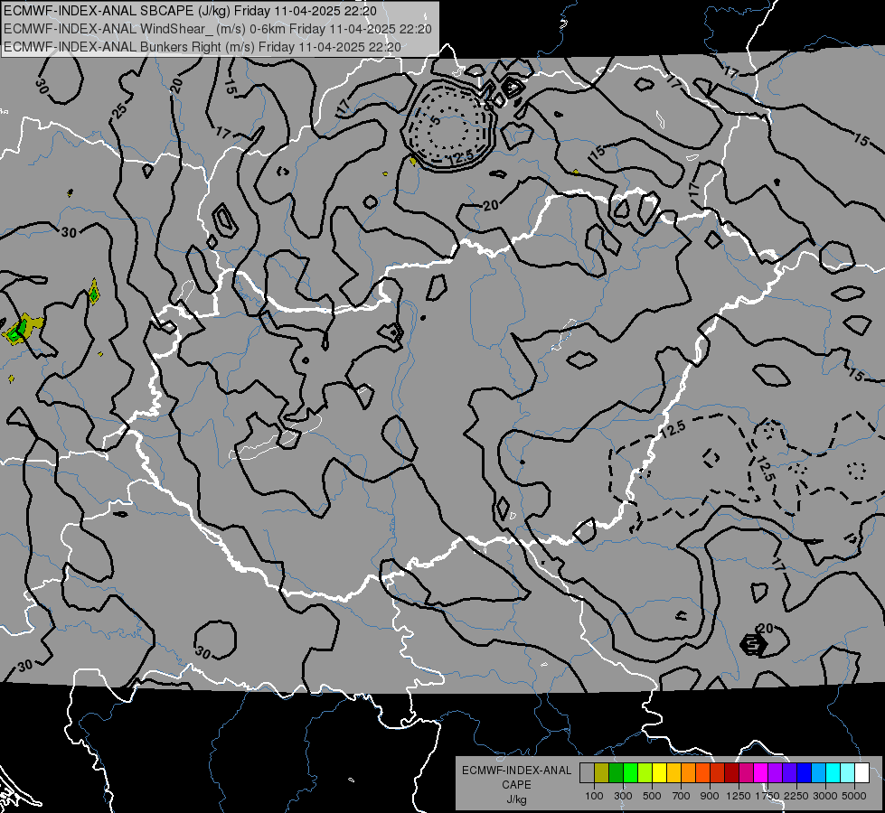Click the 500 tick label in the legend
The width and height of the screenshot is (885, 813).
652,796
